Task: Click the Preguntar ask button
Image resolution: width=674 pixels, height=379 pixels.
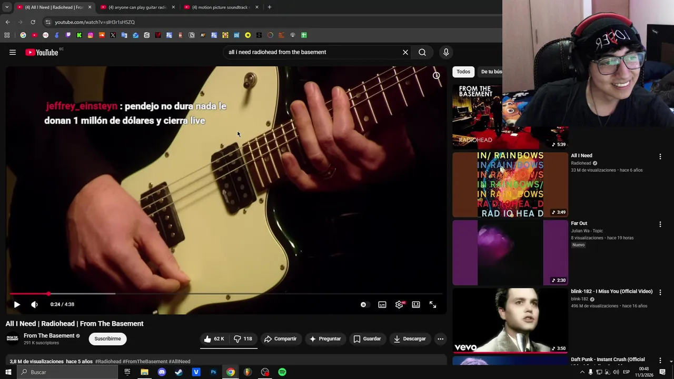Action: (325, 338)
